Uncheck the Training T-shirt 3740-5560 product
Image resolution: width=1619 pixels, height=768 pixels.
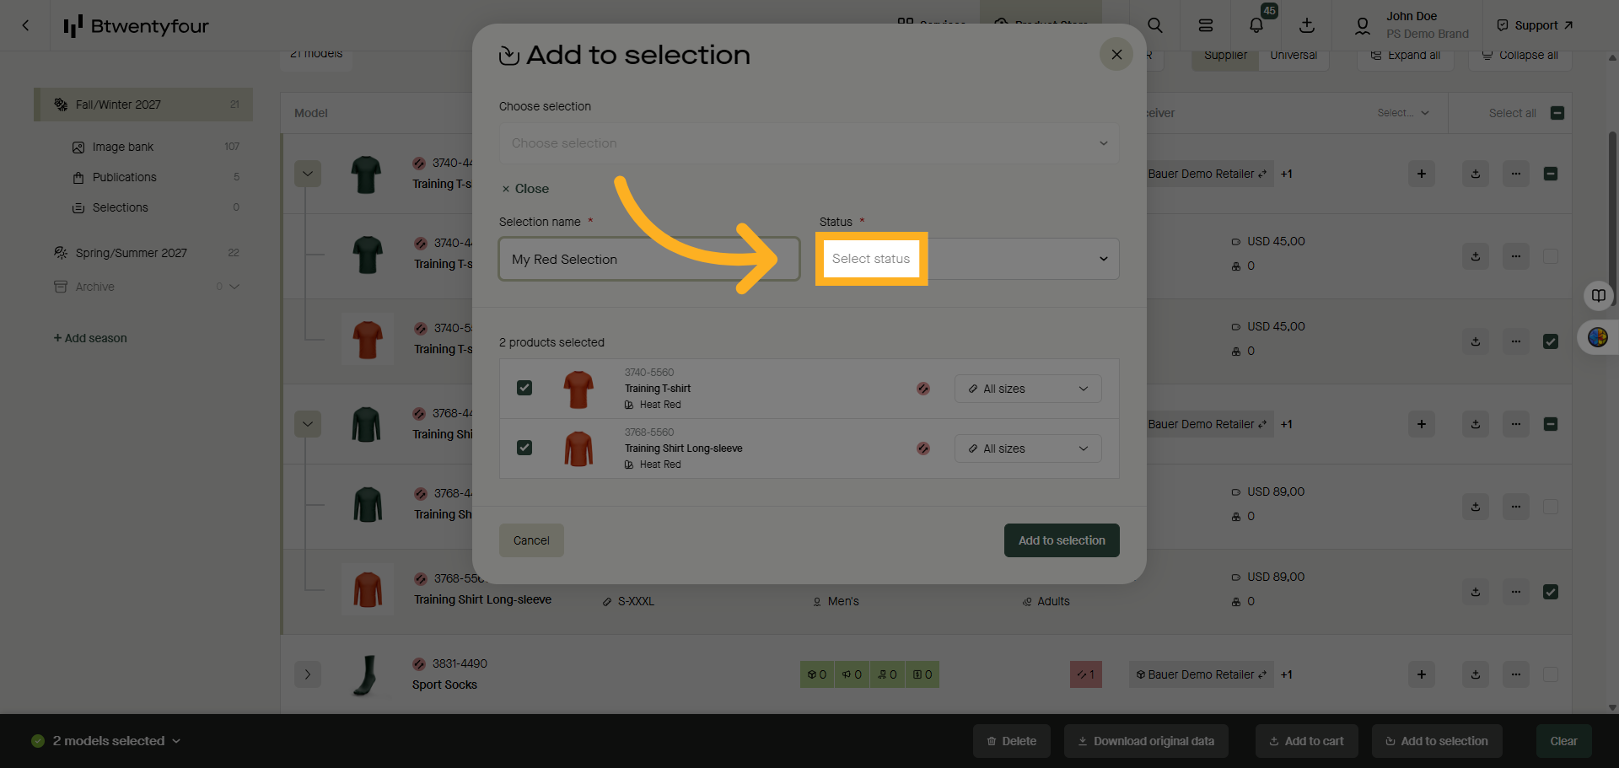tap(524, 388)
